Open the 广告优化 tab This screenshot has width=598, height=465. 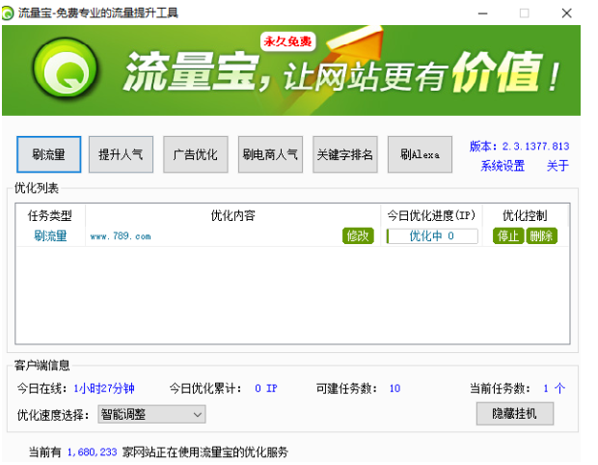click(x=196, y=154)
